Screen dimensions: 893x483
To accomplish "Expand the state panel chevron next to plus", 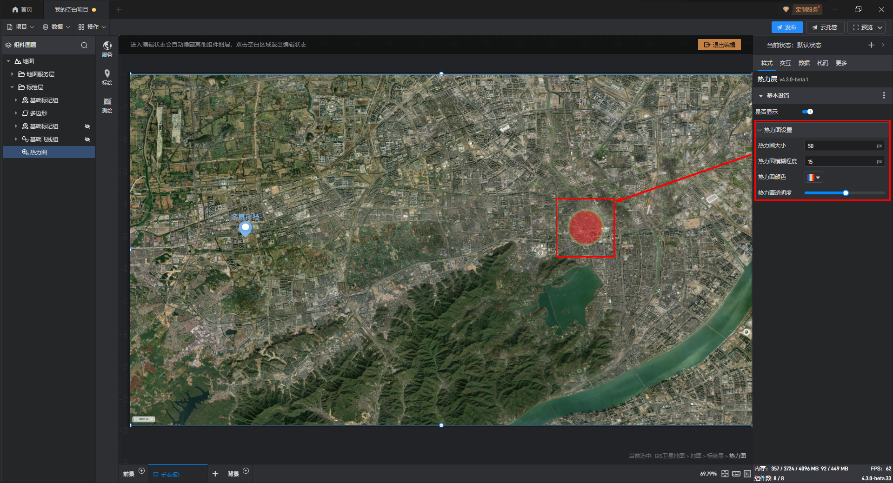I will tap(883, 45).
